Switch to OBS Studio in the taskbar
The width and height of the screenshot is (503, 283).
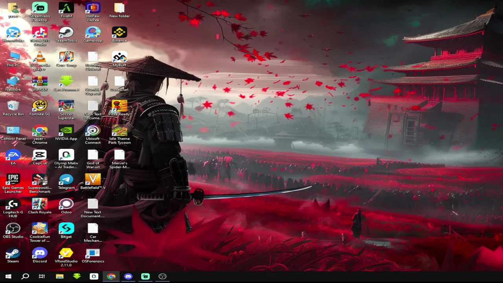(x=162, y=276)
